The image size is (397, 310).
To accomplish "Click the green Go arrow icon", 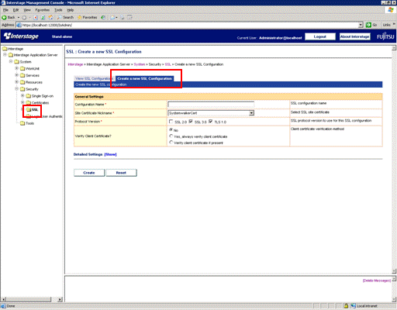I will coord(368,25).
